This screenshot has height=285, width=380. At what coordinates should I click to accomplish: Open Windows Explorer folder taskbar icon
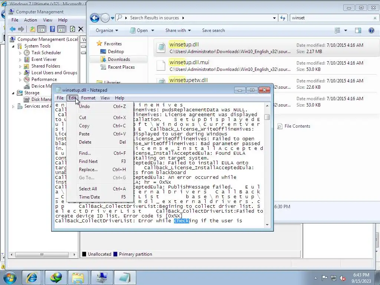(78, 278)
